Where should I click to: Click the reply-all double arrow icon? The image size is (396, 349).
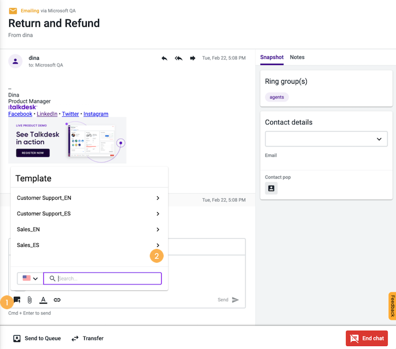(x=179, y=58)
